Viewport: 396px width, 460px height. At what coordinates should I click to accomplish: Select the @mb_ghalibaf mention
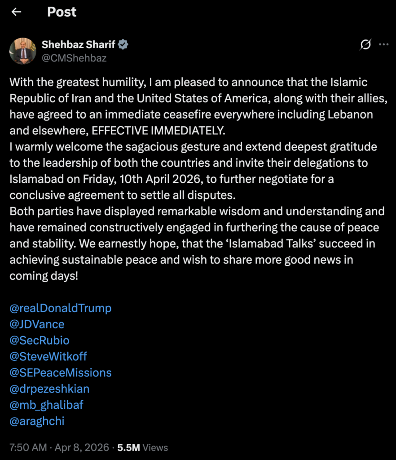(46, 405)
